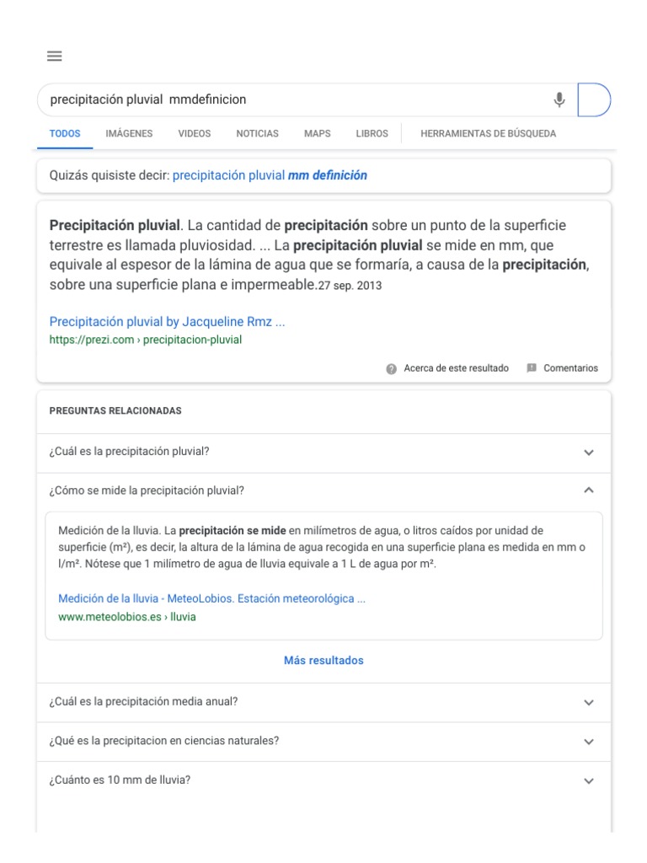Switch to the IMÁGENES tab
This screenshot has width=647, height=863.
coord(129,134)
